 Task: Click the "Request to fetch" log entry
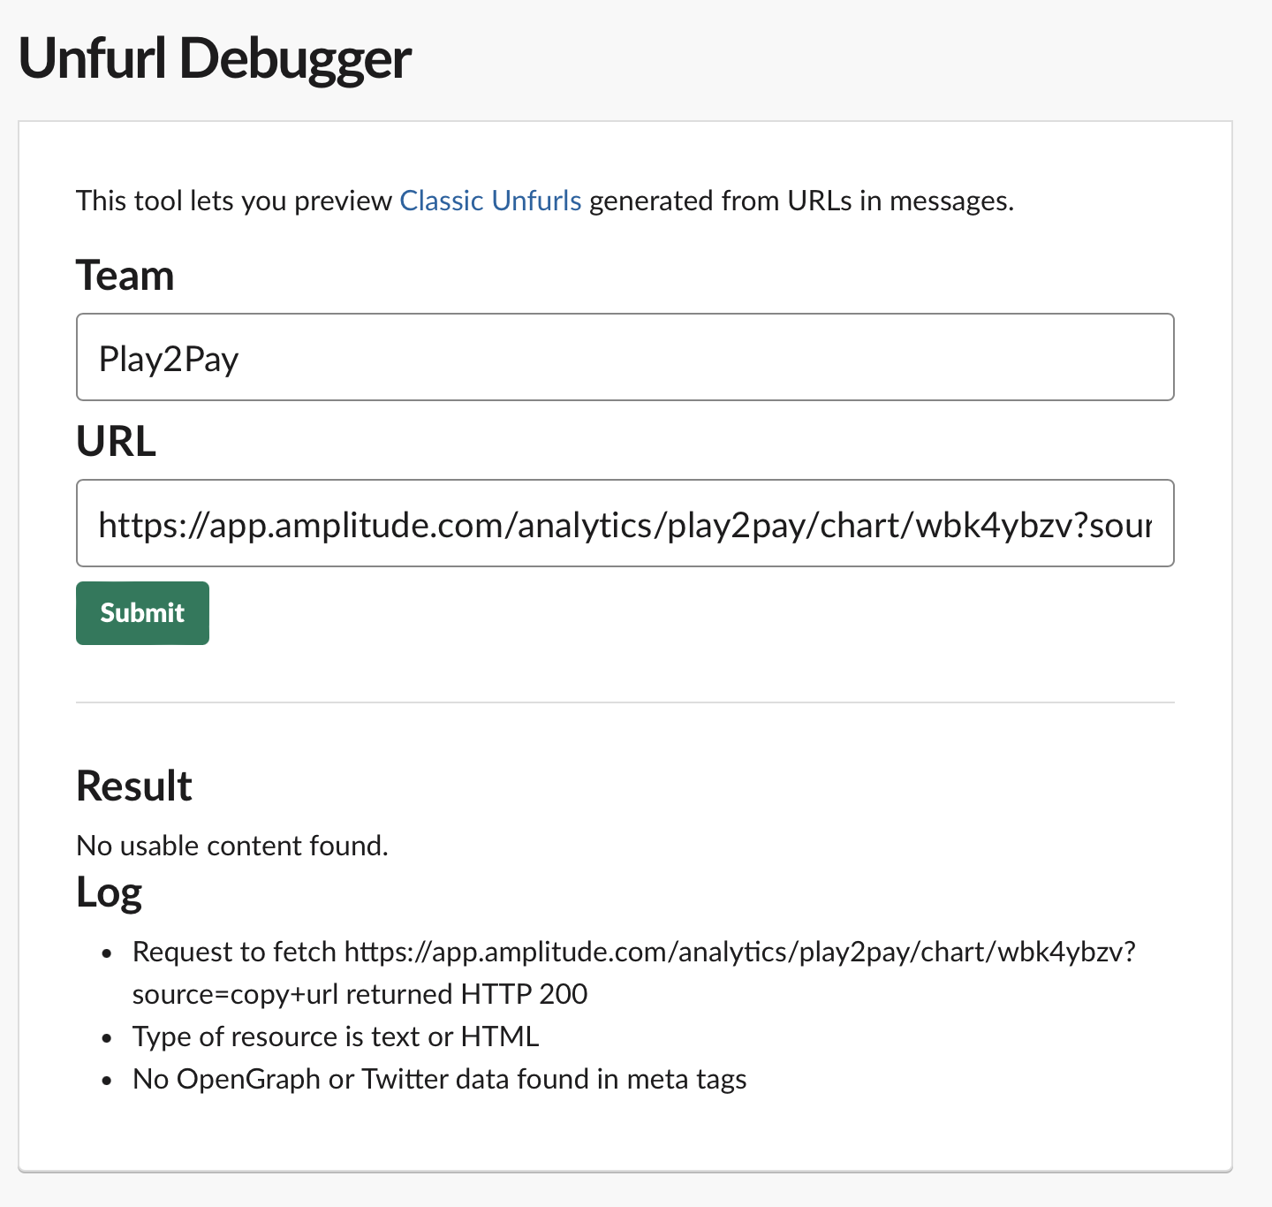click(x=235, y=952)
